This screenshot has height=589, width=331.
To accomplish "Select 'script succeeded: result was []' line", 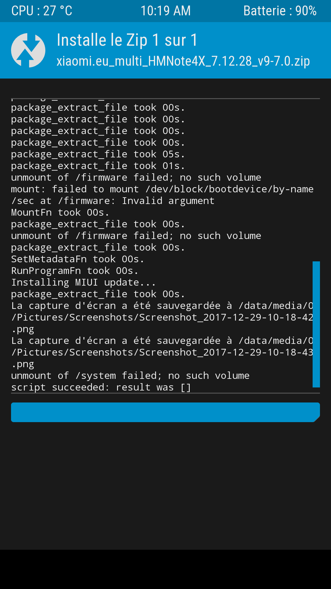I will coord(101,387).
